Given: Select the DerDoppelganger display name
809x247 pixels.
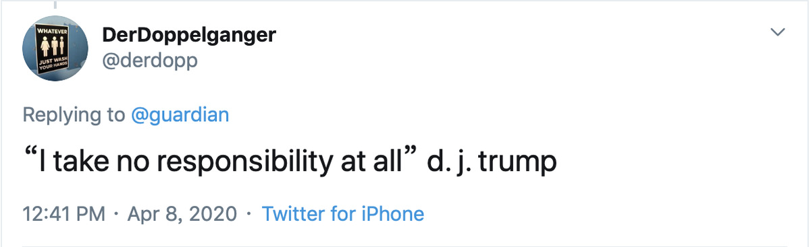Looking at the screenshot, I should (x=189, y=35).
